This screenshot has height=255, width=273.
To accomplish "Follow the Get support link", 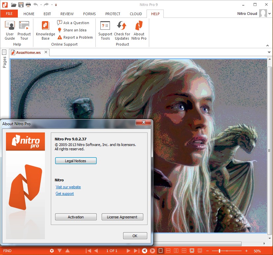I will tap(65, 194).
